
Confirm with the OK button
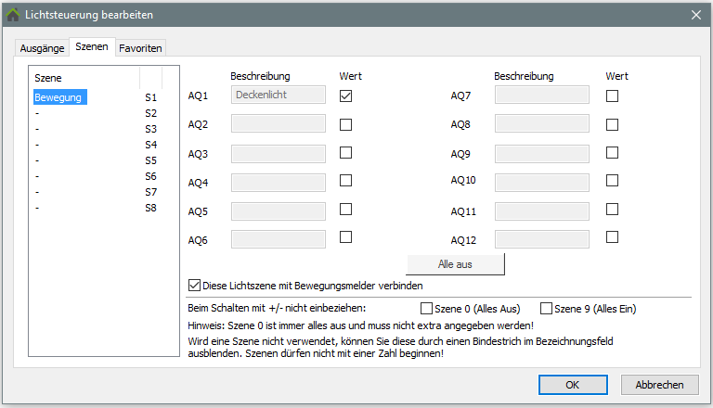pyautogui.click(x=573, y=385)
